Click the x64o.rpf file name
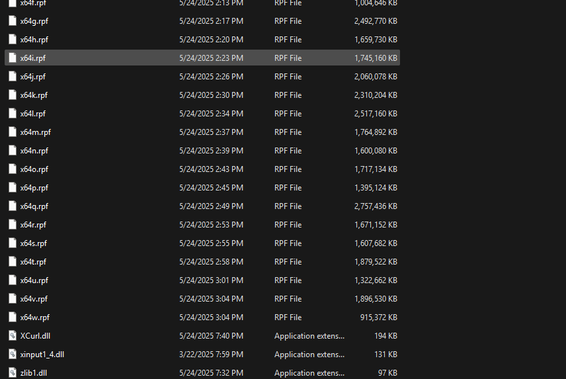Image resolution: width=566 pixels, height=379 pixels. 34,169
